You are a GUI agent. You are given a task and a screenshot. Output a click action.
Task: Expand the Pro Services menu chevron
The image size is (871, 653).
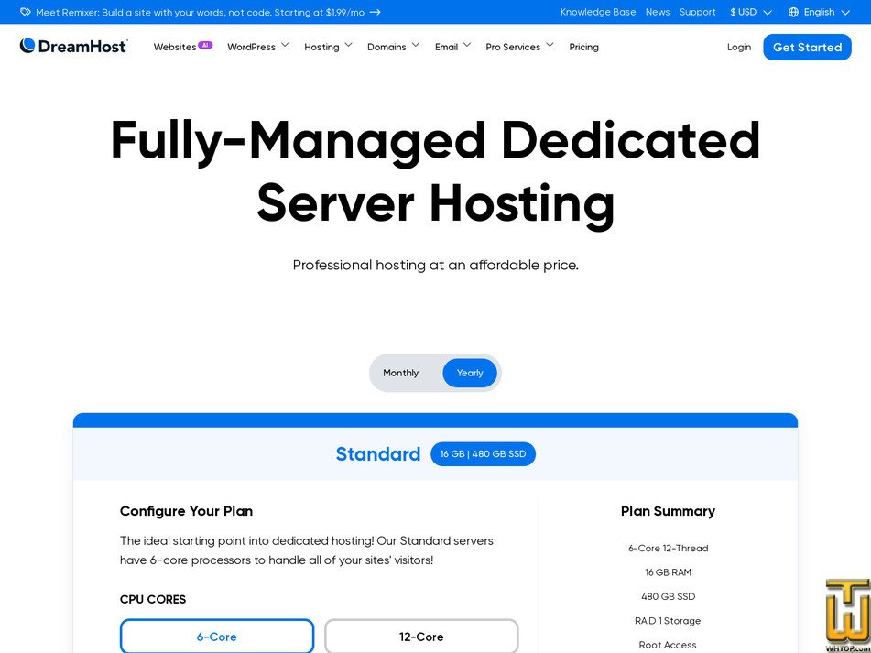coord(550,46)
